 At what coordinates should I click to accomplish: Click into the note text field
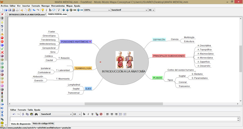pos(123,119)
